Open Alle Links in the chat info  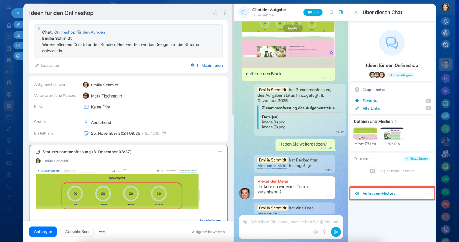point(371,108)
